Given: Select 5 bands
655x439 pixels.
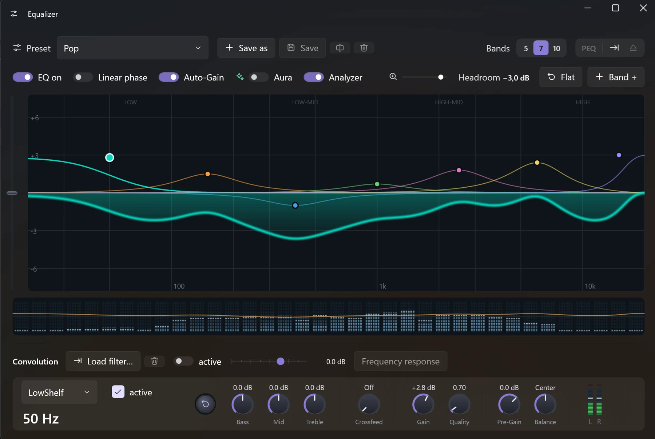Looking at the screenshot, I should [526, 48].
